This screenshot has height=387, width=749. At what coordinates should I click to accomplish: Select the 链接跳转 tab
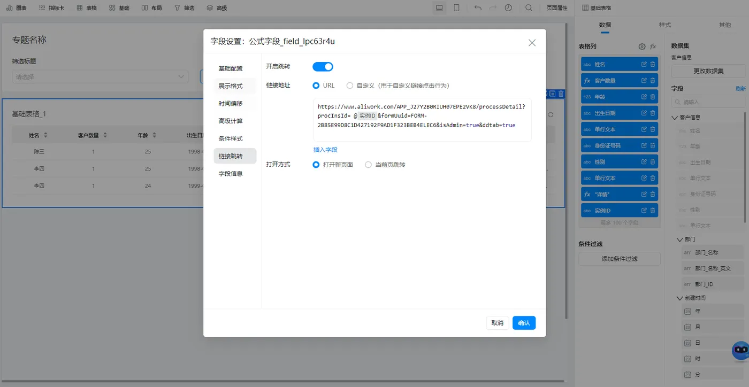[235, 156]
